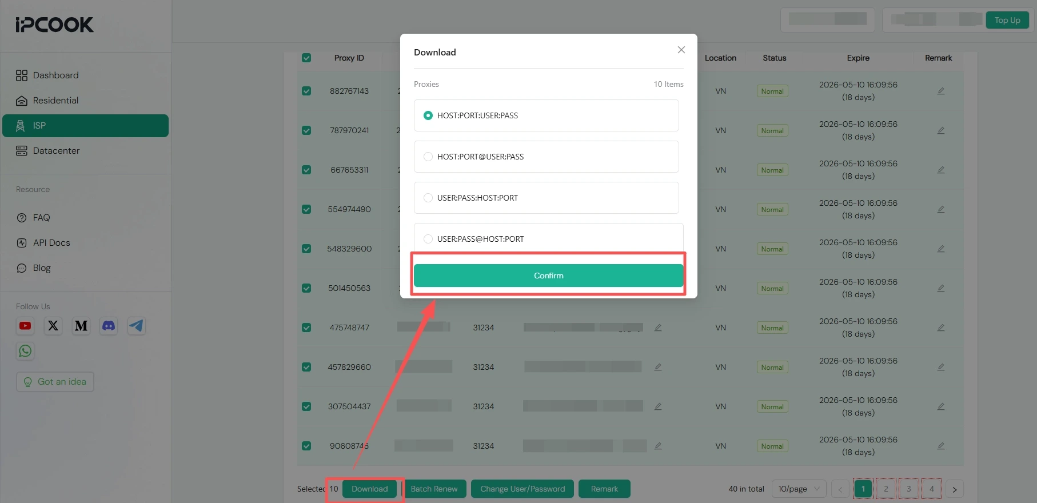This screenshot has width=1037, height=503.
Task: Click Got an idea button
Action: point(55,382)
